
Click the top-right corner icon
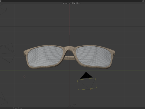pos(143,1)
